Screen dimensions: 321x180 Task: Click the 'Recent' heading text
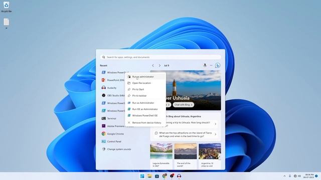click(x=104, y=65)
